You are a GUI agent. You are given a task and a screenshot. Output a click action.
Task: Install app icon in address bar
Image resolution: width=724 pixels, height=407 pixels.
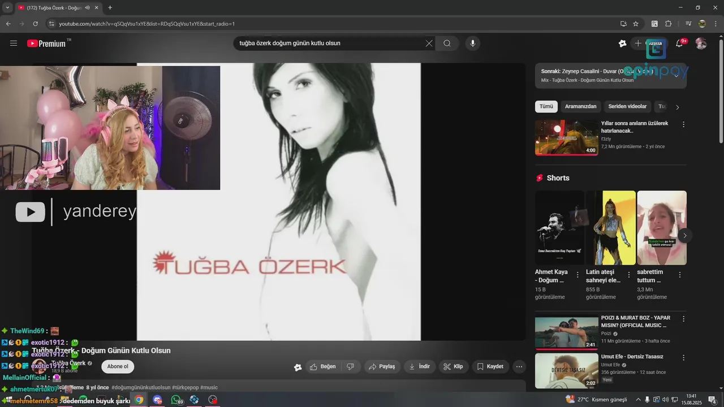[623, 24]
